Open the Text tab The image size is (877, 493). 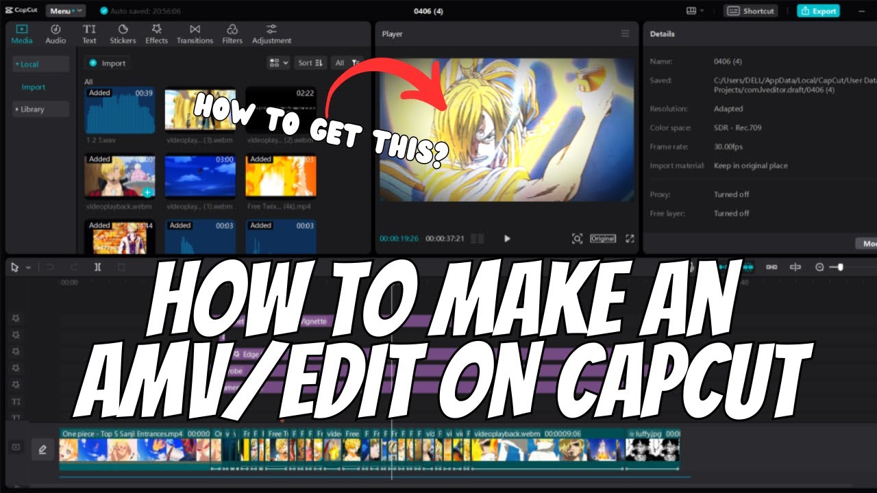tap(89, 34)
